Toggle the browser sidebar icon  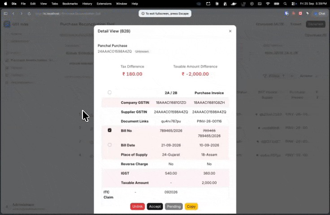pos(6,13)
